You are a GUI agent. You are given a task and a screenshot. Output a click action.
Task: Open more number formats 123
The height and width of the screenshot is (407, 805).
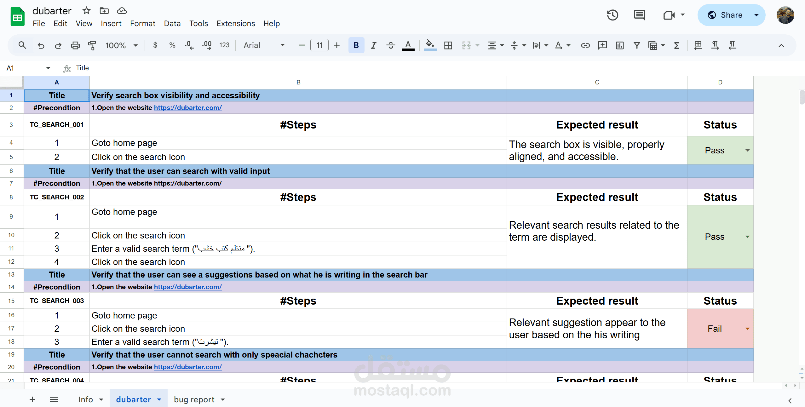tap(224, 45)
